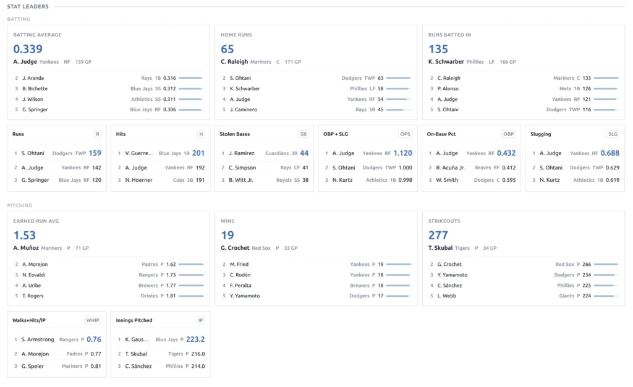Select C. Rodón in wins list

[x=240, y=275]
